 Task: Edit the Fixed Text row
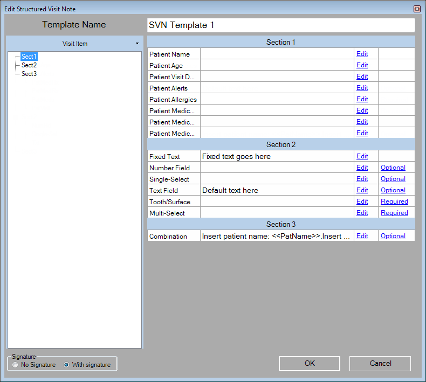click(362, 156)
